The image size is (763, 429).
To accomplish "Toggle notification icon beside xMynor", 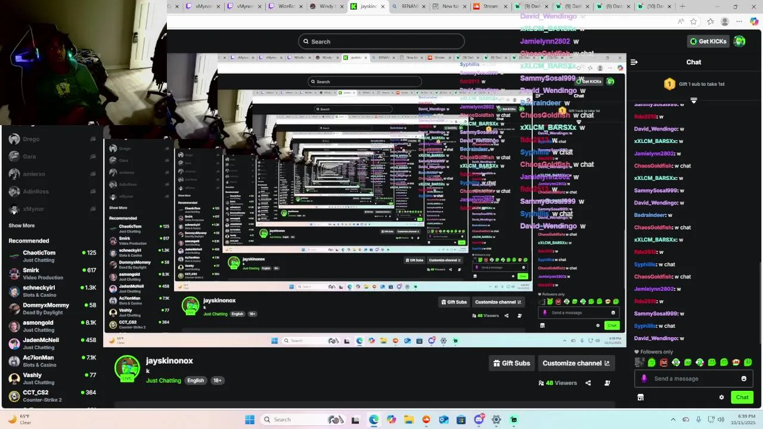I will click(x=92, y=209).
